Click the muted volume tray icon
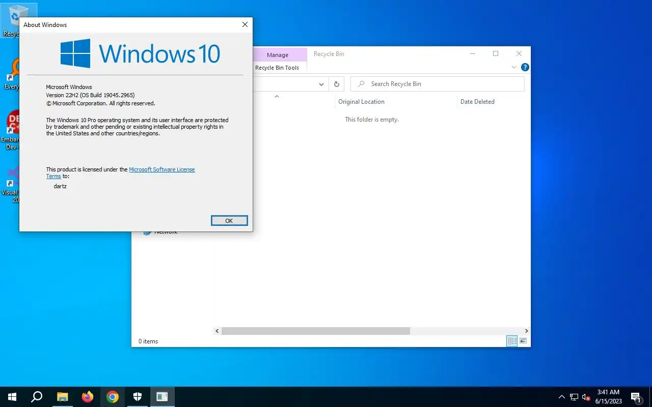The width and height of the screenshot is (652, 407). (x=586, y=397)
